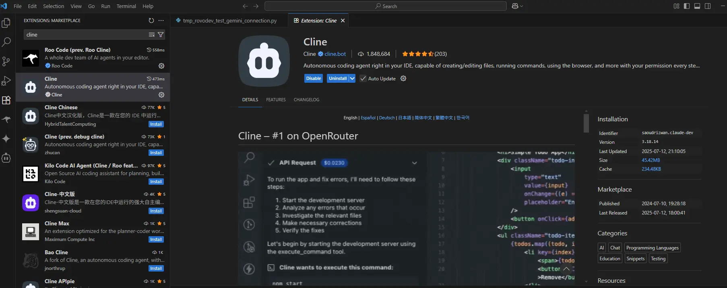Screen dimensions: 727x288
Task: Install Cline (prev. debug cline) extension
Action: [x=156, y=153]
